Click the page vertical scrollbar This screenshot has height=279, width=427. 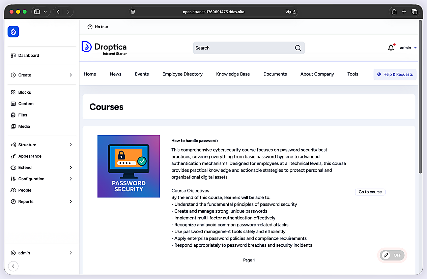pos(420,97)
